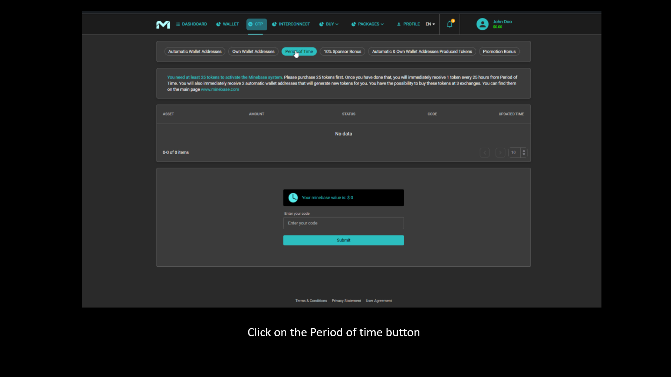The image size is (671, 377).
Task: Click the Enter your code input field
Action: (x=343, y=223)
